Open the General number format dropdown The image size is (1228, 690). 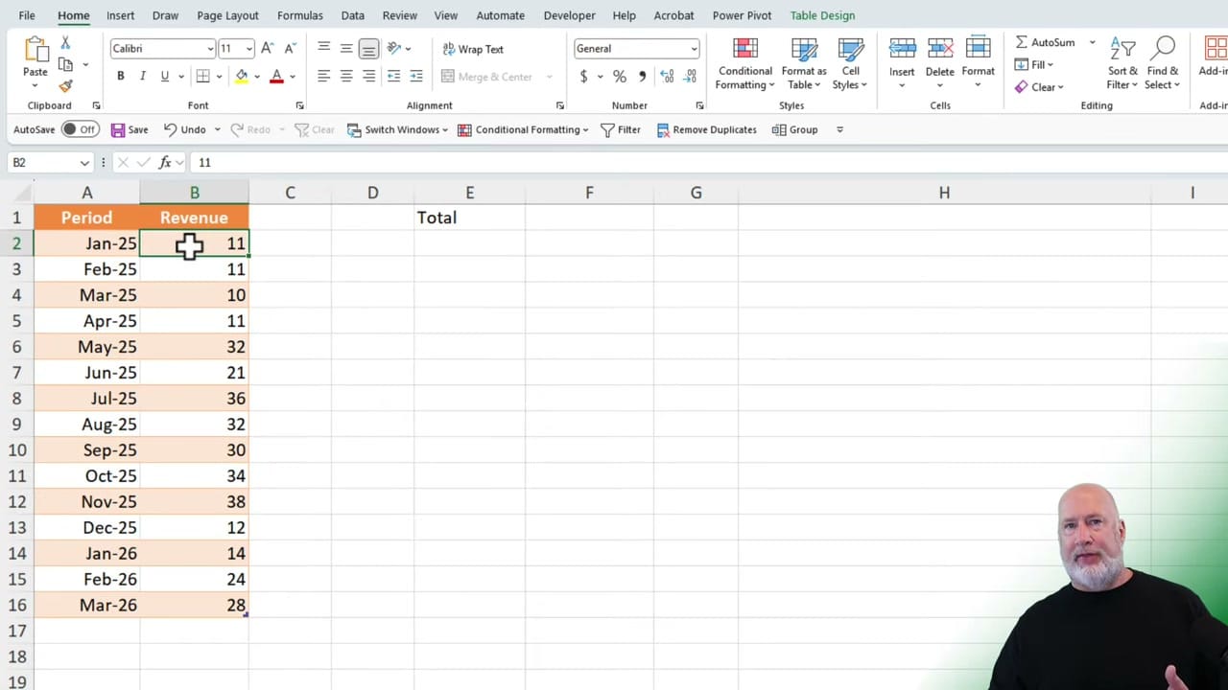click(693, 48)
